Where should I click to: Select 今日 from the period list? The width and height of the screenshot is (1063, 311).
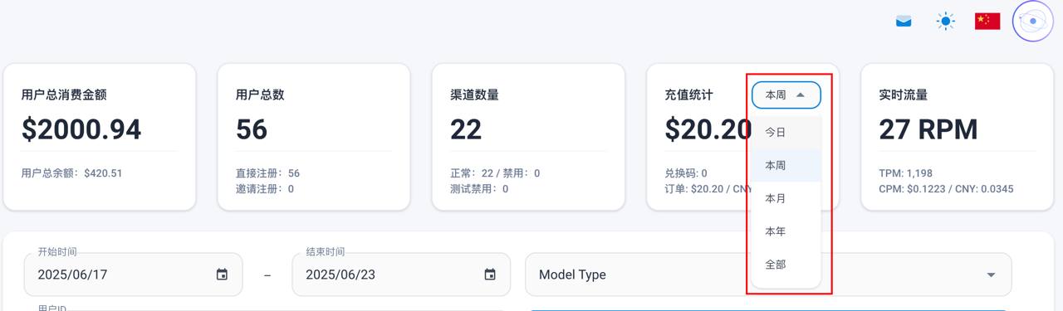point(786,132)
